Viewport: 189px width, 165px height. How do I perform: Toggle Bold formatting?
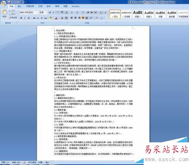[x=21, y=18]
